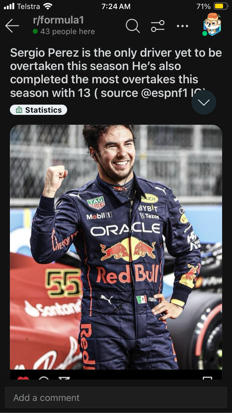The width and height of the screenshot is (232, 413).
Task: Tap the green online status dot on avatar
Action: tap(205, 33)
